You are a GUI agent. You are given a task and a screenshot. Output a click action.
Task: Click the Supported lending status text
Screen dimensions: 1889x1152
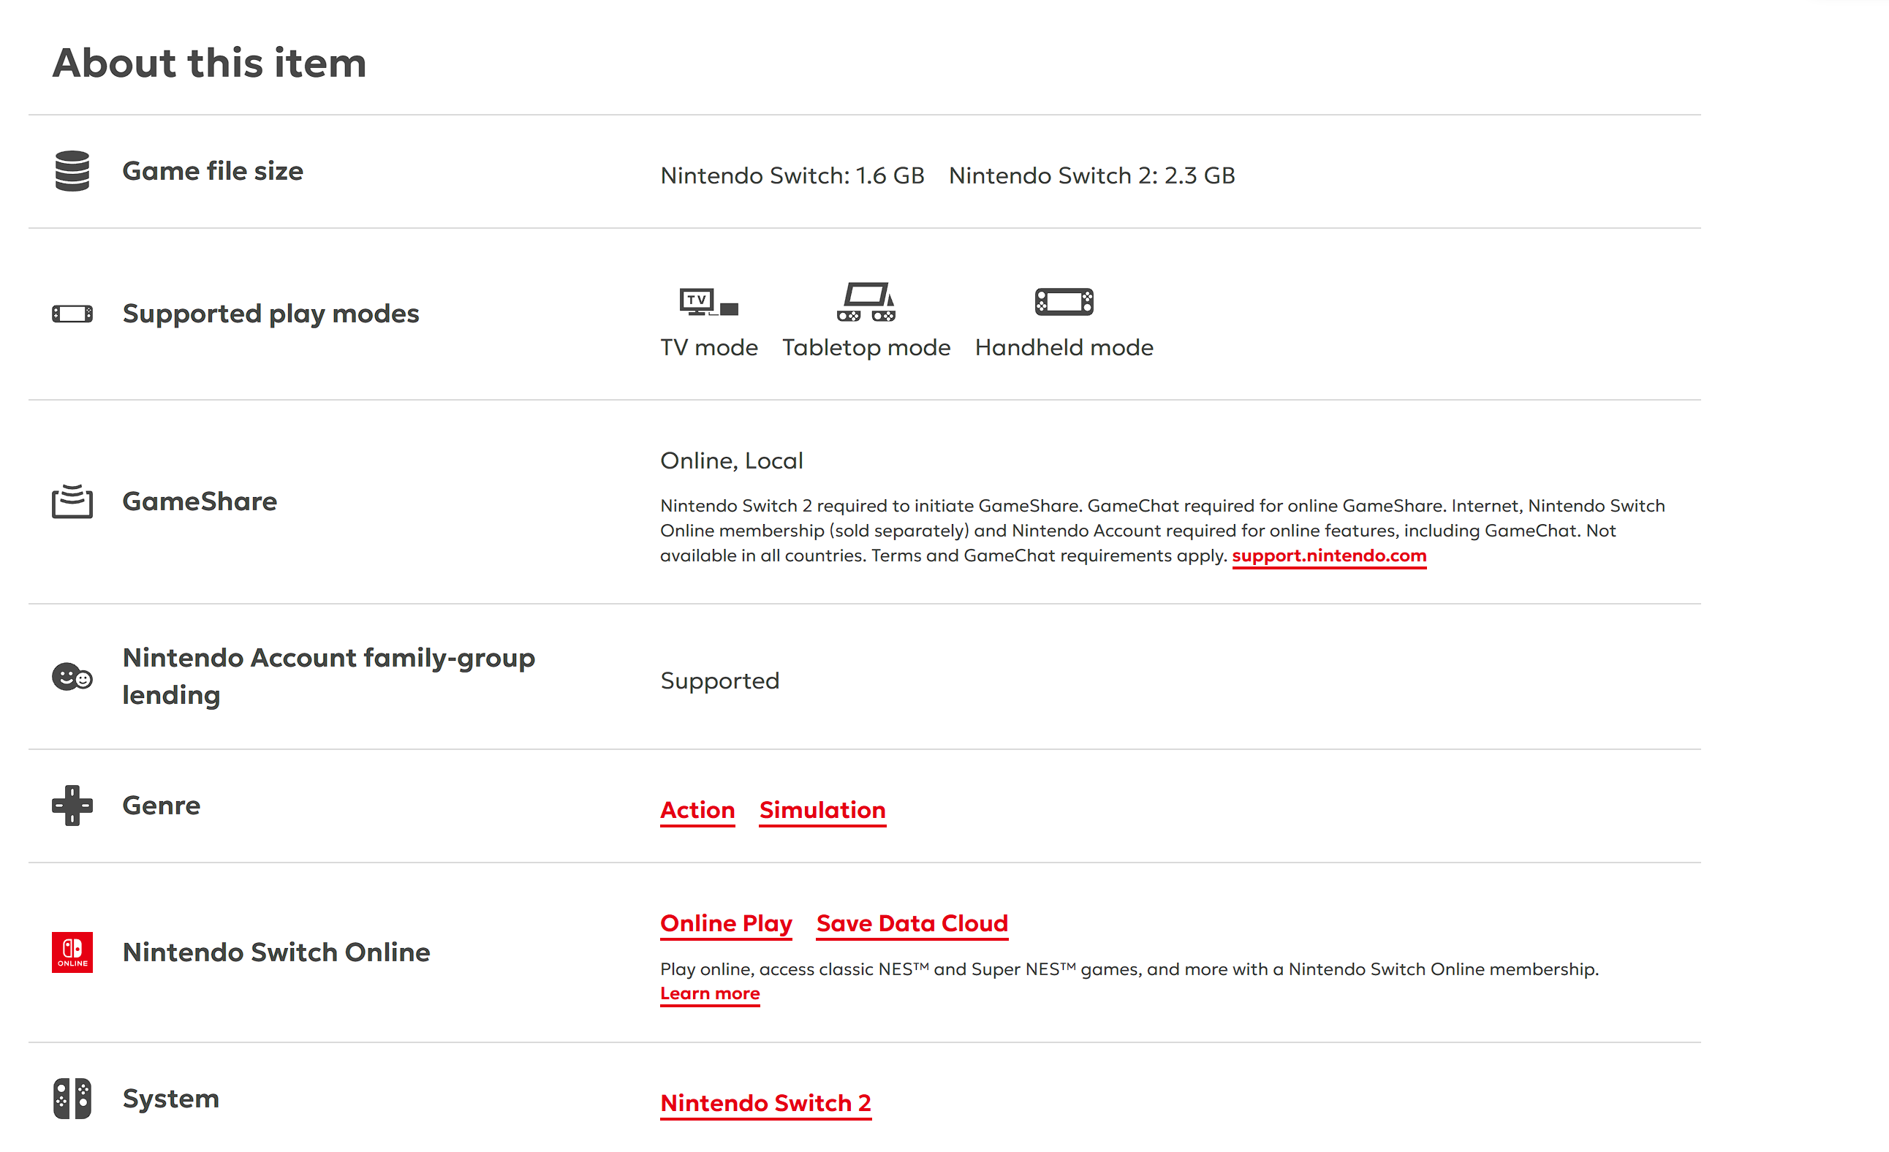719,681
